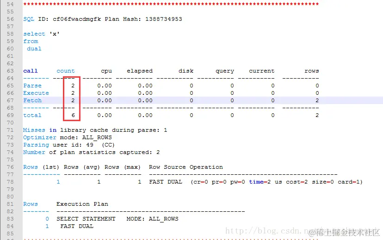
Task: Click the 'Parse' row label
Action: tap(32, 86)
